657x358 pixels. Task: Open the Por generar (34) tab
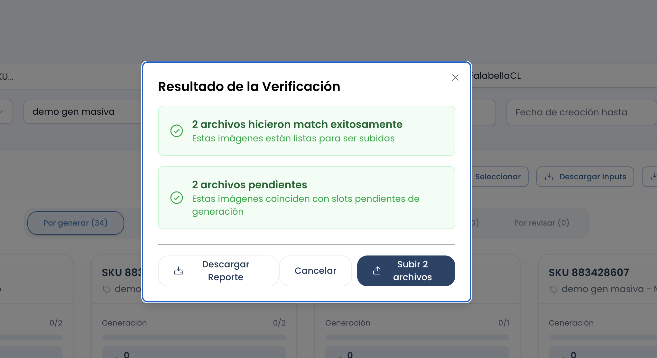point(76,223)
